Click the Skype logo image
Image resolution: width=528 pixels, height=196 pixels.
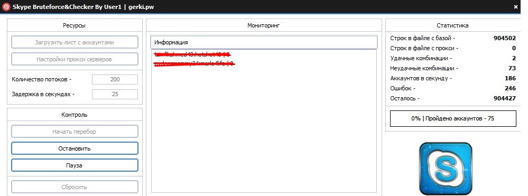point(446,169)
